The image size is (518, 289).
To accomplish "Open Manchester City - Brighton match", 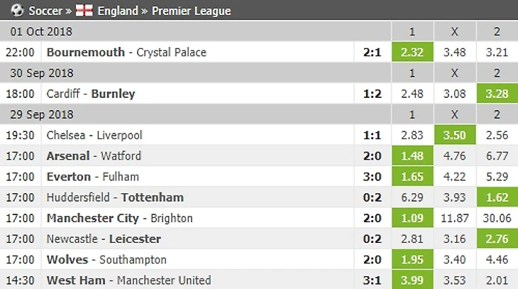I will (x=119, y=218).
